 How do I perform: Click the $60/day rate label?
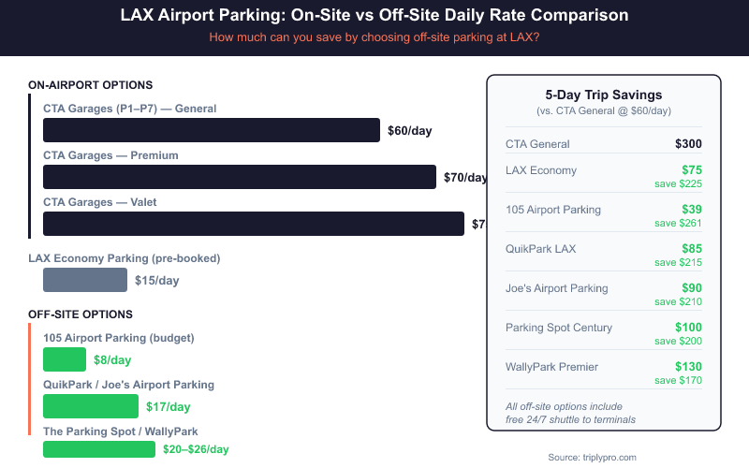[409, 131]
